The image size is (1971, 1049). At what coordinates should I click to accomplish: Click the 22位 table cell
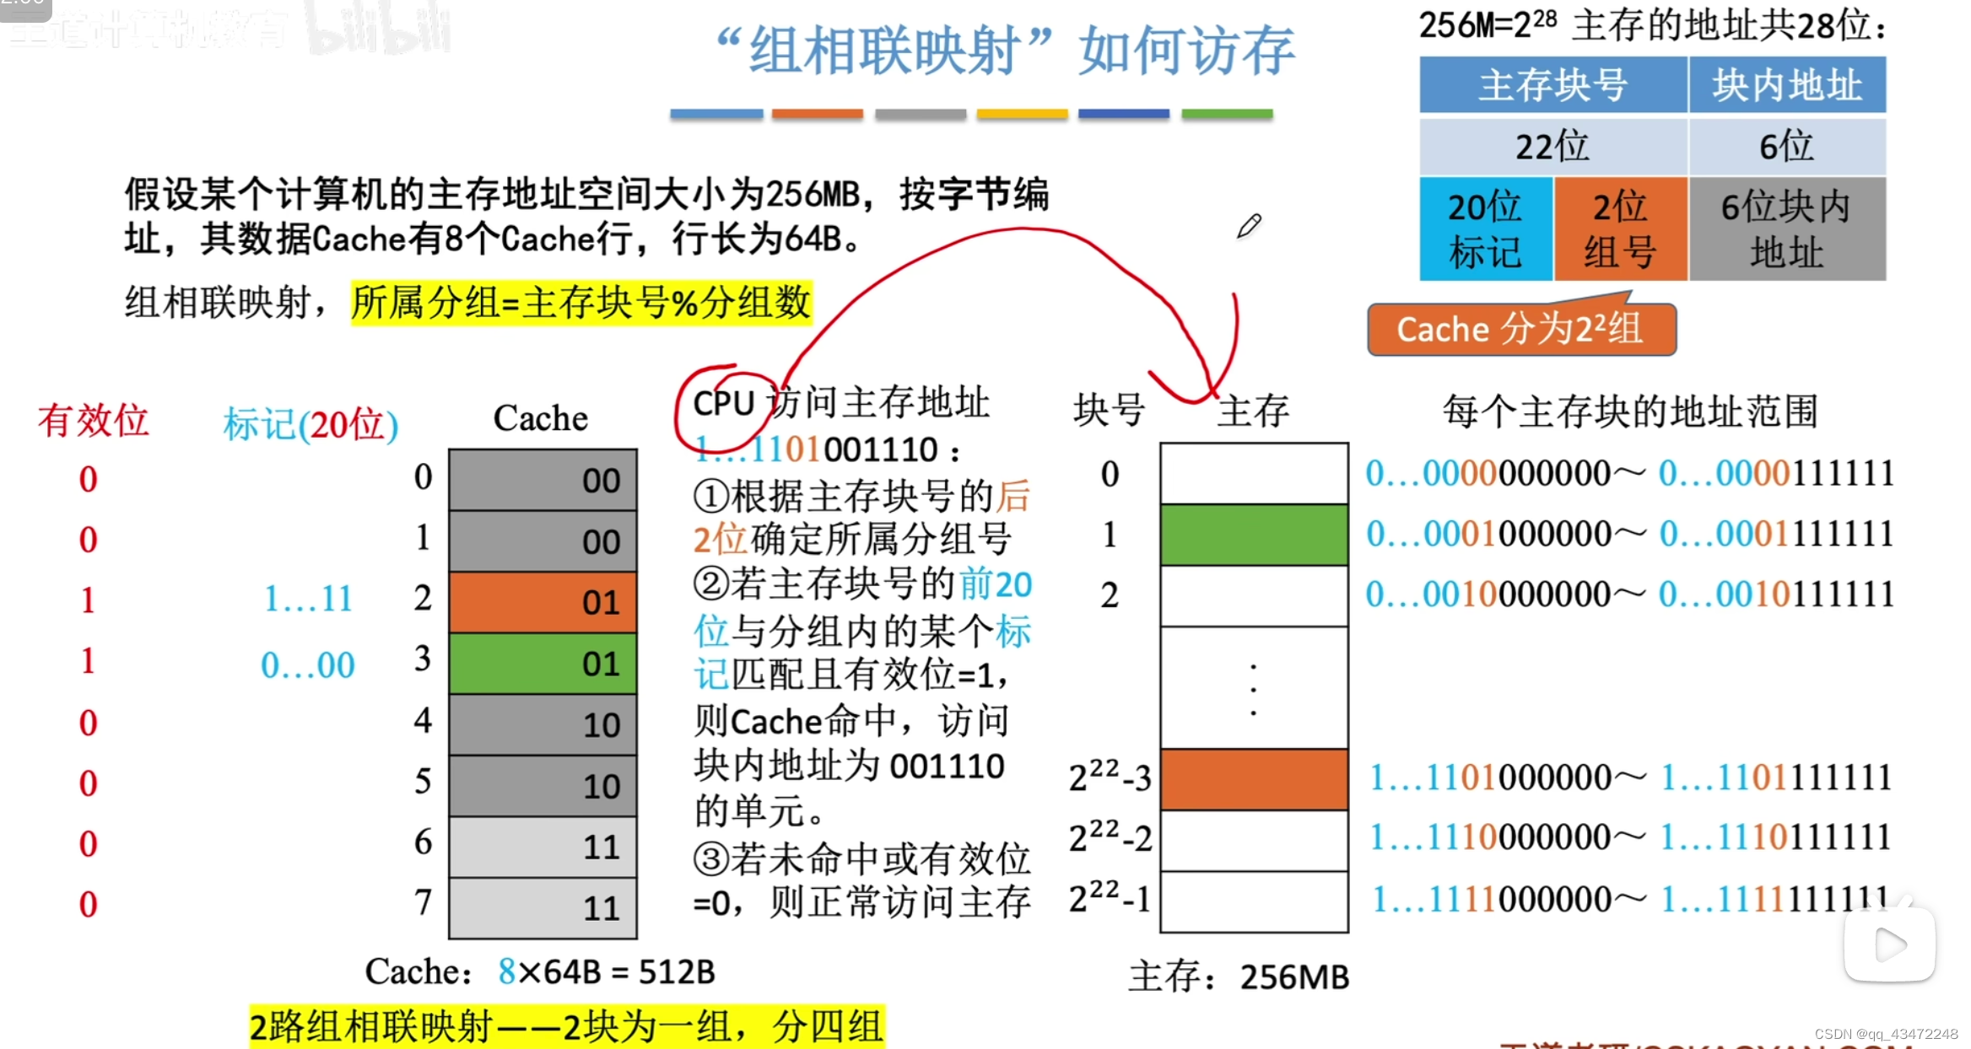1553,147
